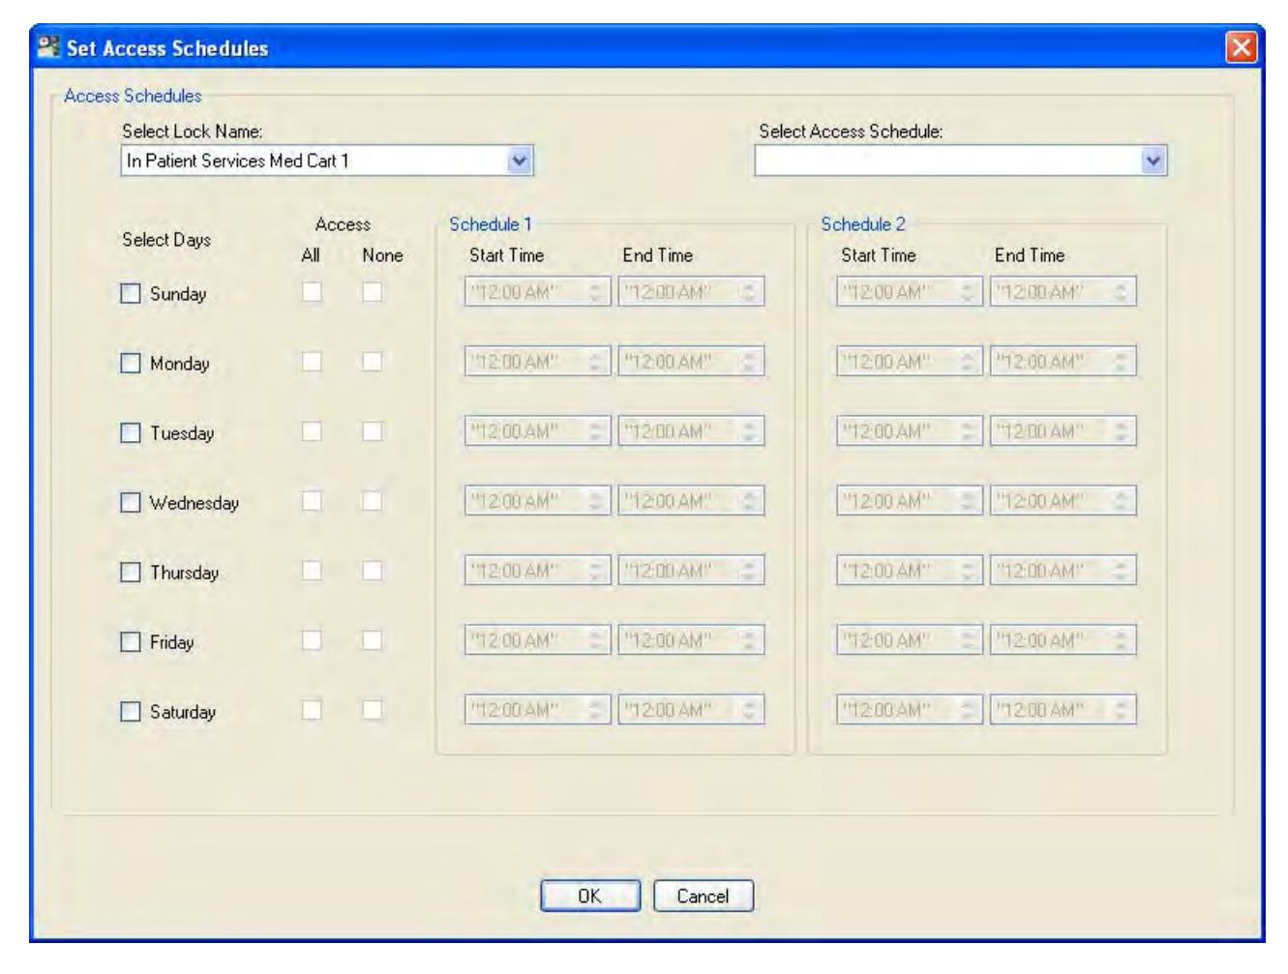1288x974 pixels.
Task: Click the Schedule 1 group label
Action: point(491,224)
